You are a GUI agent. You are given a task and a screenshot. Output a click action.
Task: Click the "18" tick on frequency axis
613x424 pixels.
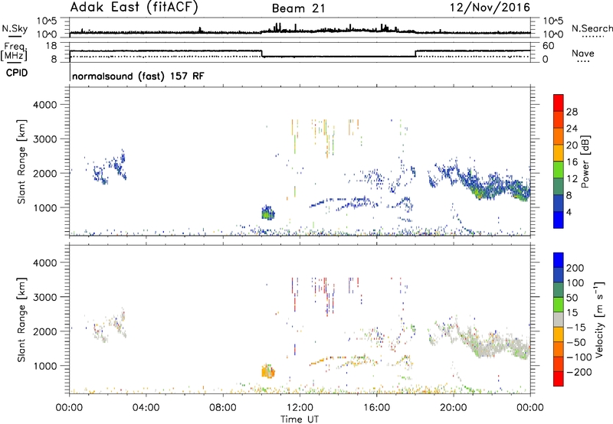[x=51, y=46]
